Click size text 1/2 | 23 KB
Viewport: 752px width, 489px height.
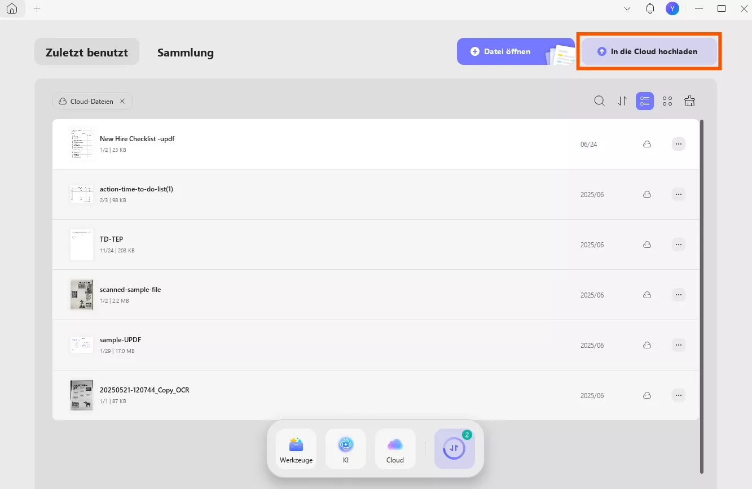tap(113, 150)
